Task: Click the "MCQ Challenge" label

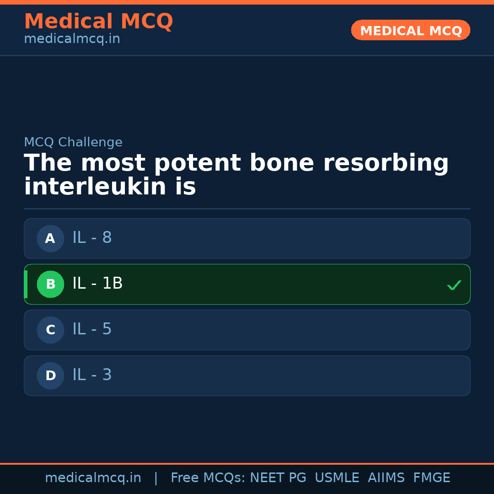Action: pyautogui.click(x=73, y=142)
